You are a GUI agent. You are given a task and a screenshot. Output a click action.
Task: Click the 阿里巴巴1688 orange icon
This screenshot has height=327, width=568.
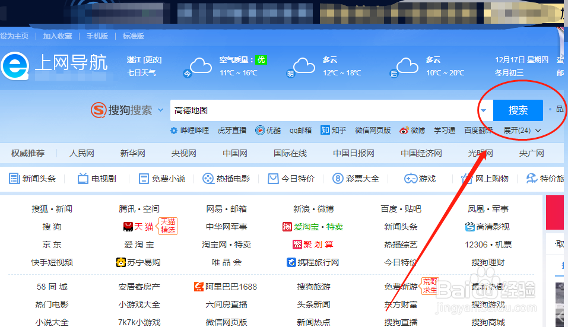pyautogui.click(x=198, y=287)
